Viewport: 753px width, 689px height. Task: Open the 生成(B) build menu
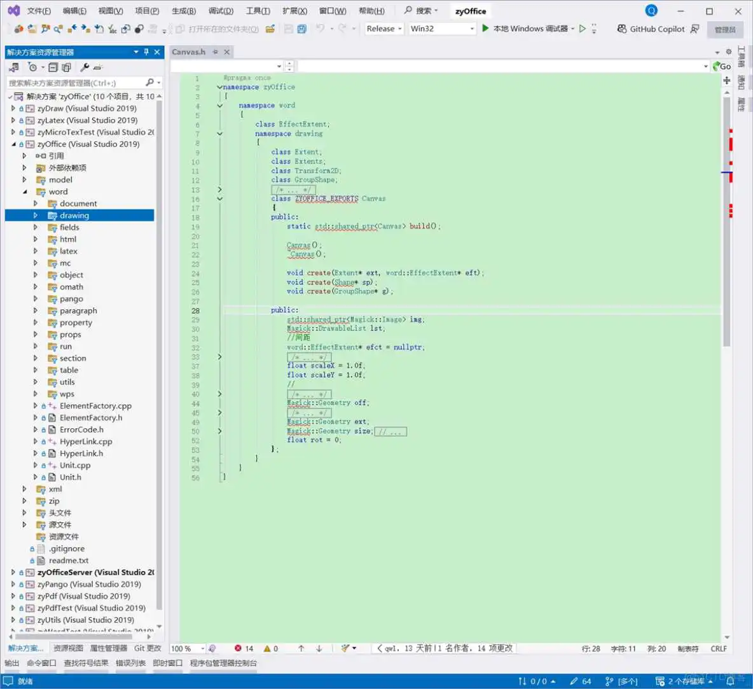[183, 11]
